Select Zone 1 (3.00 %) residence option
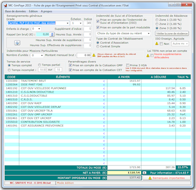The image size is (196, 190). tap(157, 20)
